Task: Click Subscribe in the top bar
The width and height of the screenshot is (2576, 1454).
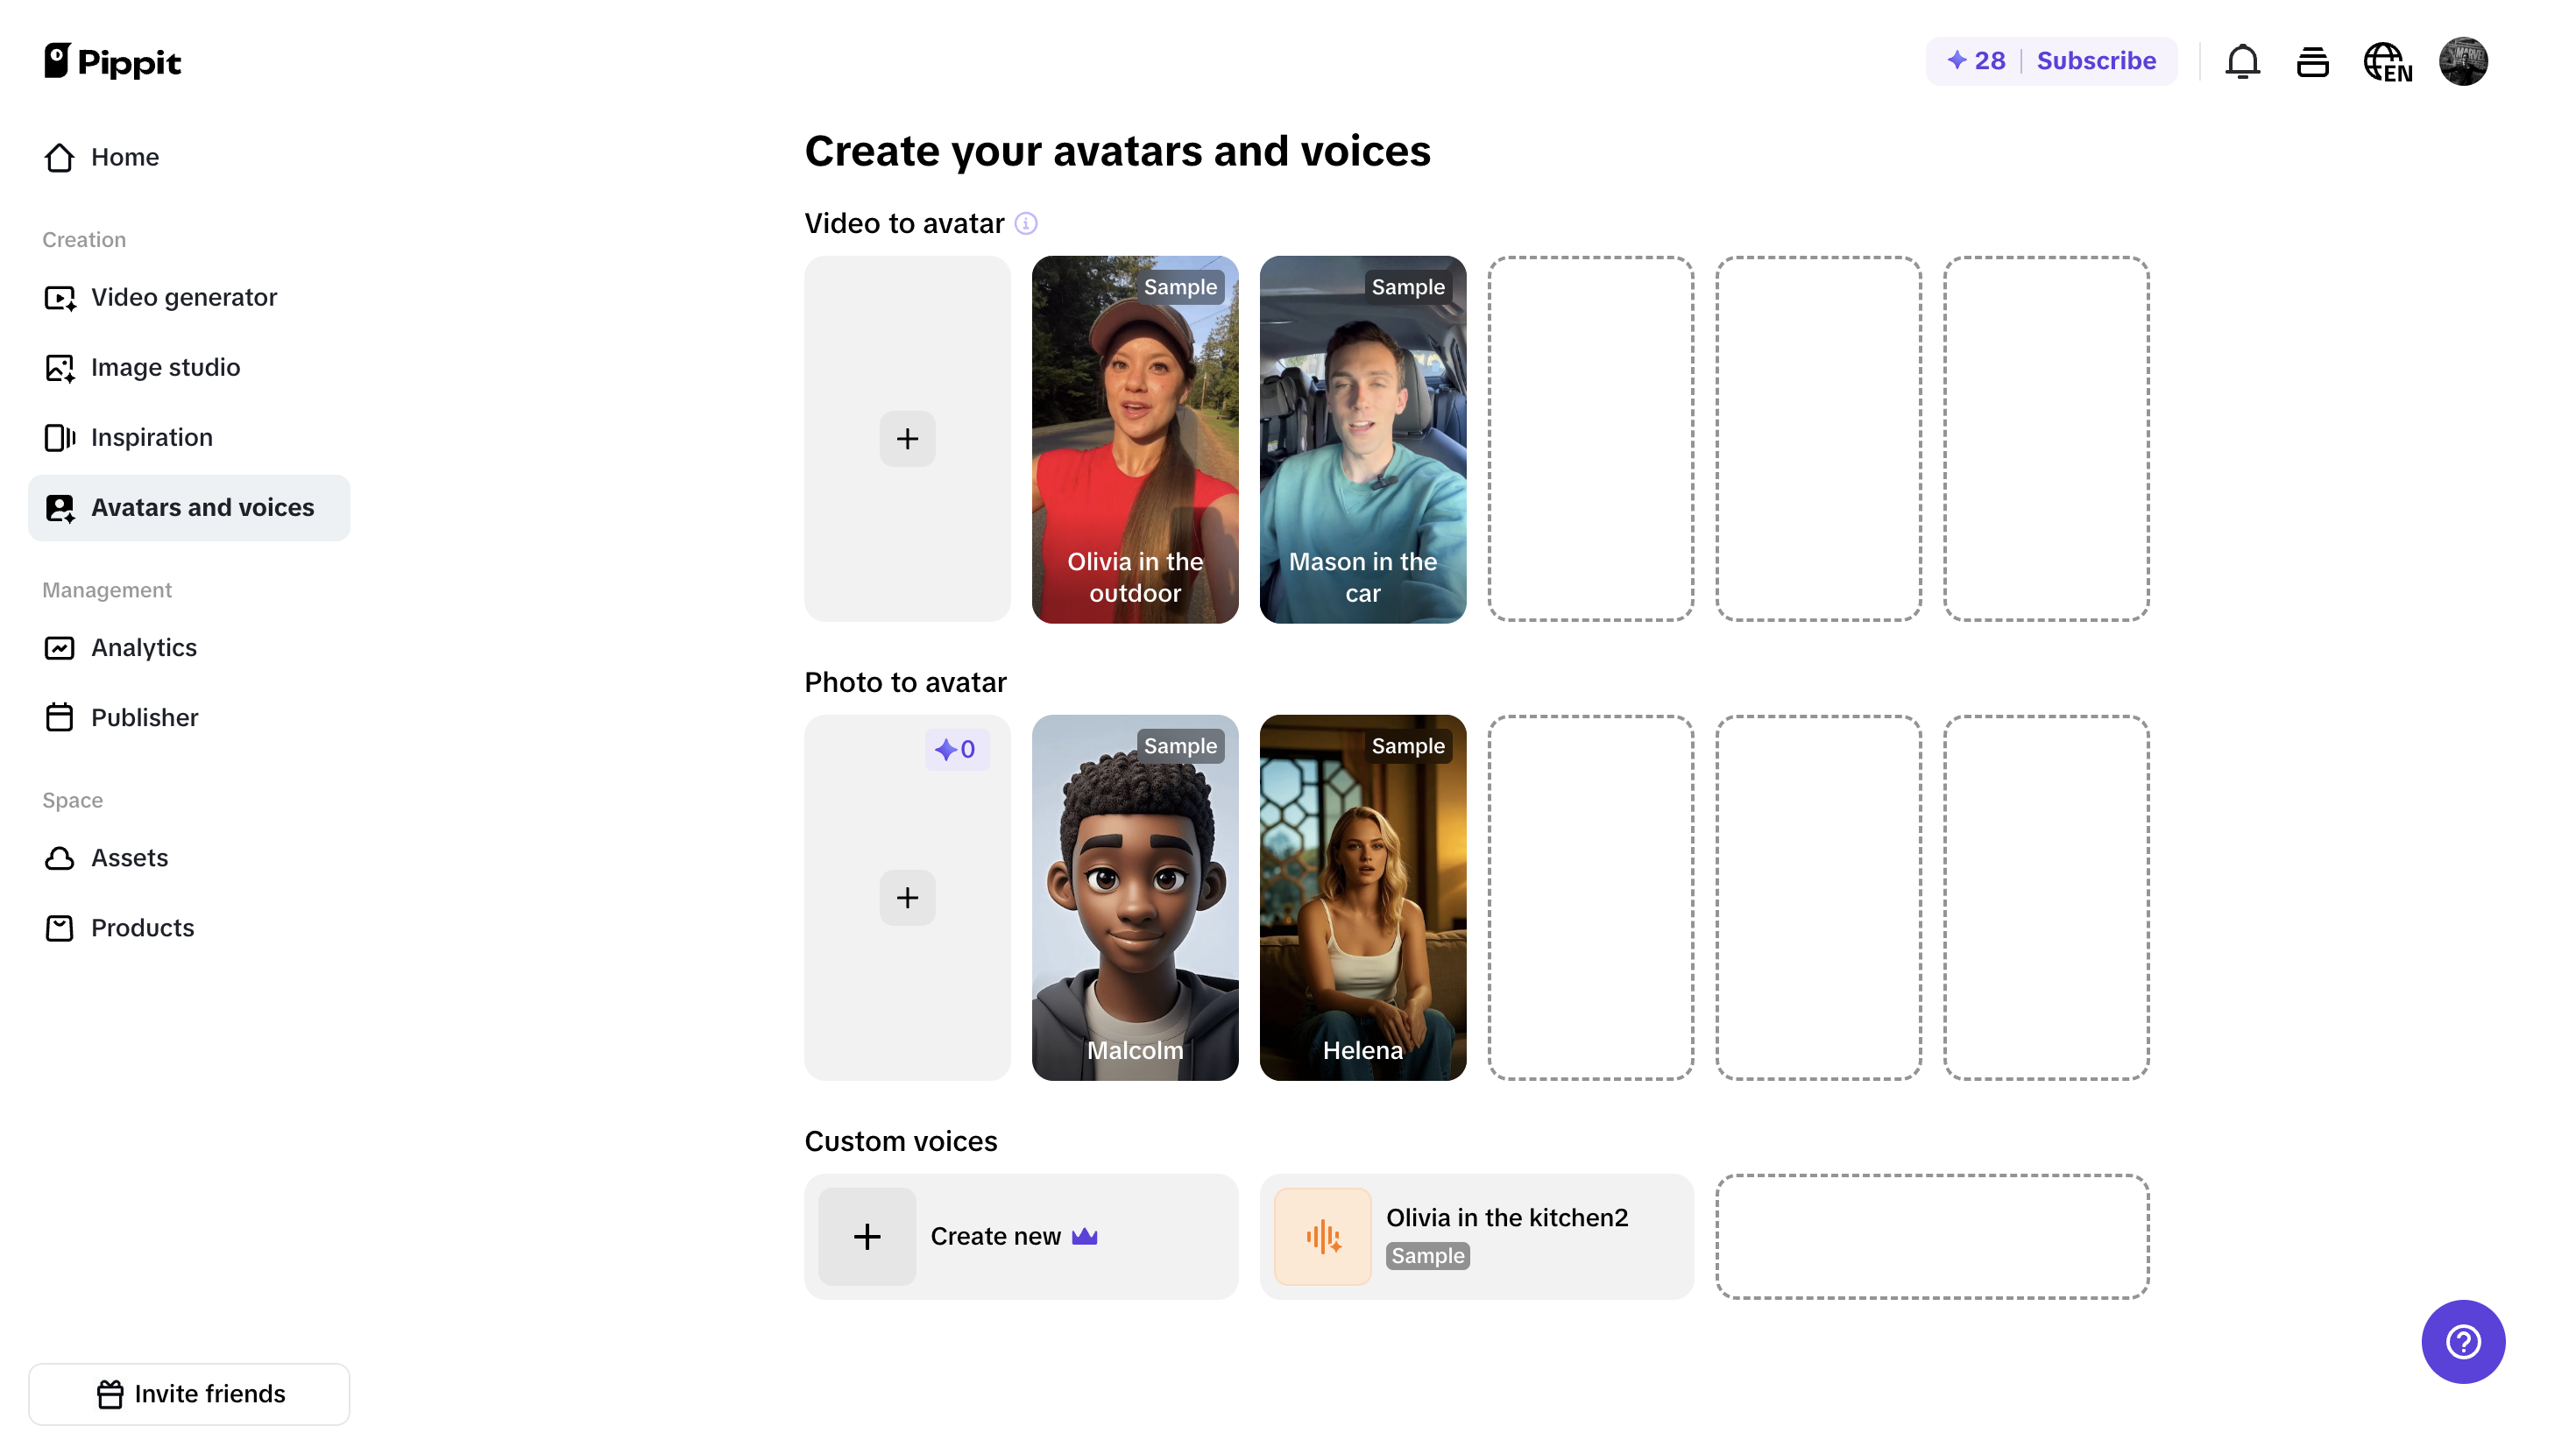Action: tap(2096, 60)
